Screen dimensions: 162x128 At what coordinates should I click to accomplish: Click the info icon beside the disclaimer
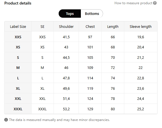pyautogui.click(x=6, y=120)
